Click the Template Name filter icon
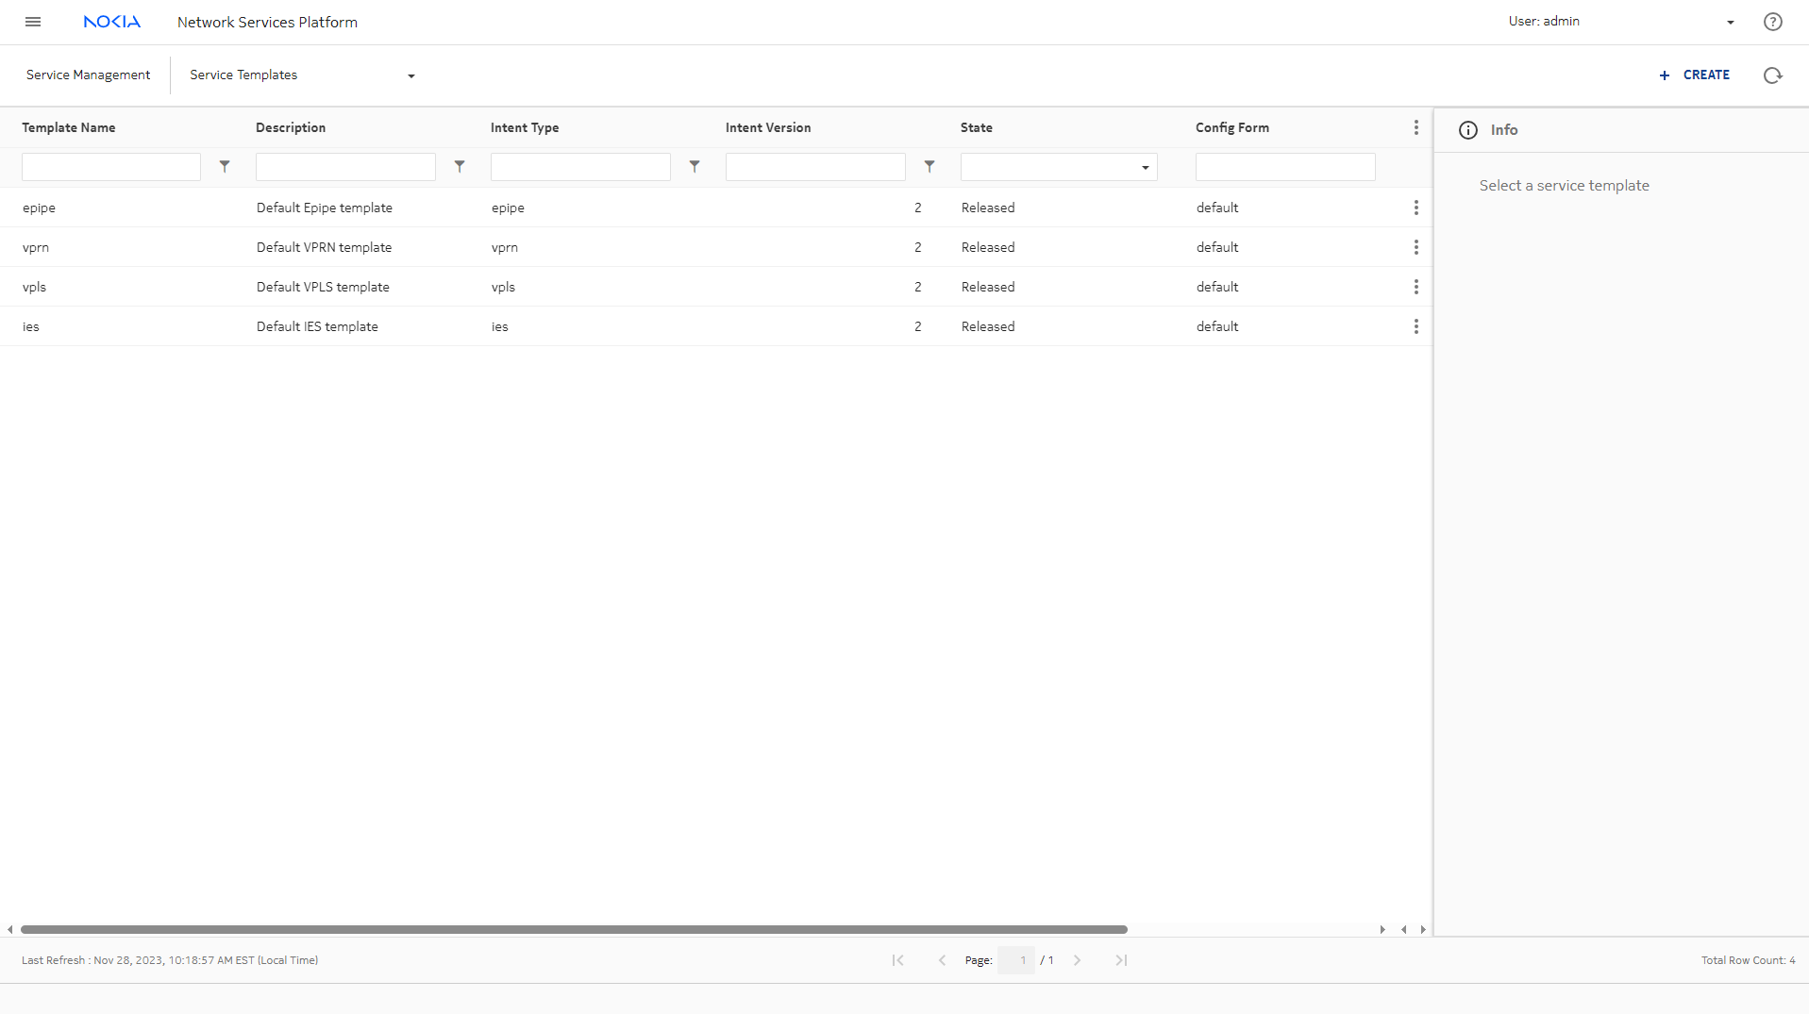 point(225,167)
